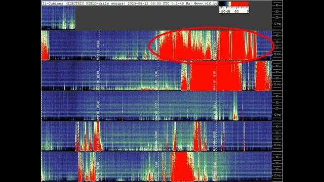The height and width of the screenshot is (182, 324).
Task: Select the 'MAY 09 06:00' time marker
Action: (x=98, y=111)
